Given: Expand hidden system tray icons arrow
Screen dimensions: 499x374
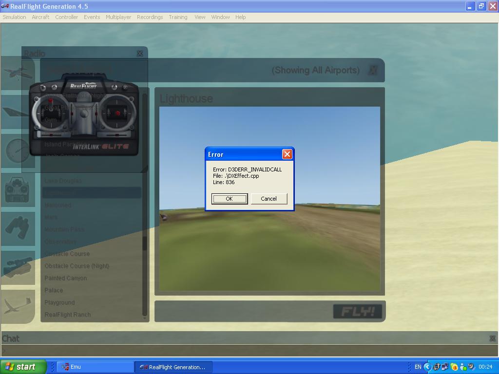Looking at the screenshot, I should tap(427, 367).
